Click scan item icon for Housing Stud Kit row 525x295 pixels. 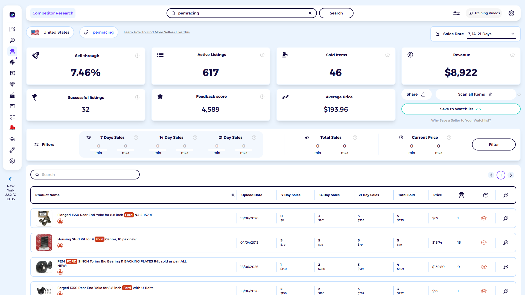tap(506, 243)
